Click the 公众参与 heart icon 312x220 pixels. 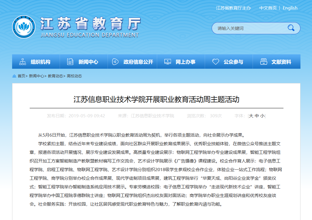click(x=215, y=62)
